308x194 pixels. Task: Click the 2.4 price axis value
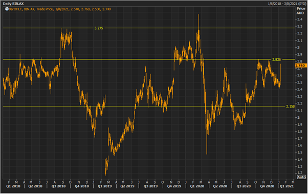coord(299,90)
